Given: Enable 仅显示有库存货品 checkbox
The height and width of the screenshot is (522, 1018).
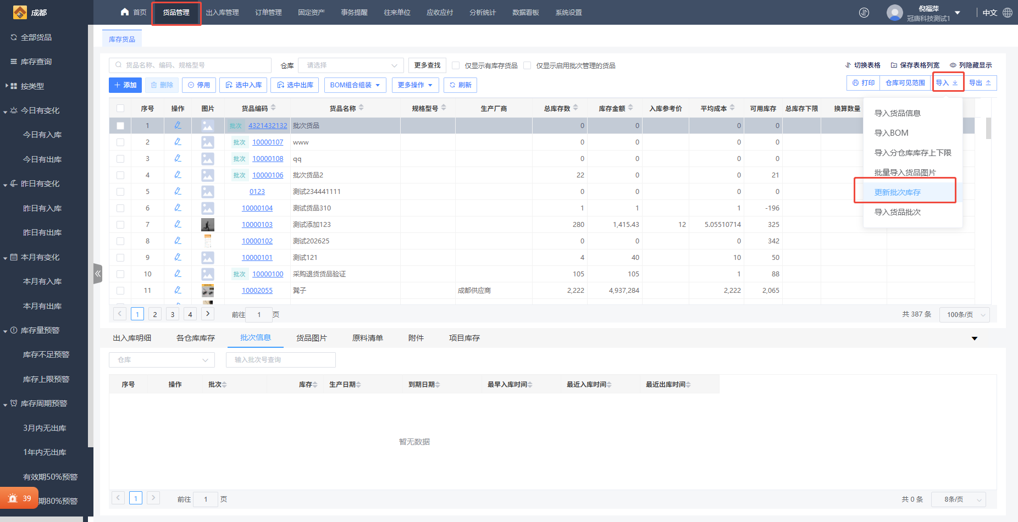Looking at the screenshot, I should click(x=456, y=65).
